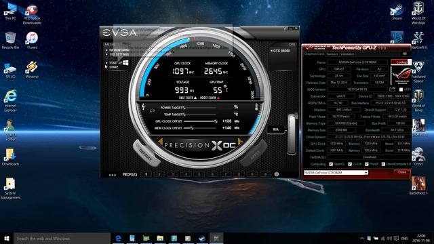434x244 pixels.
Task: Click the taskbar search box
Action: [62, 238]
